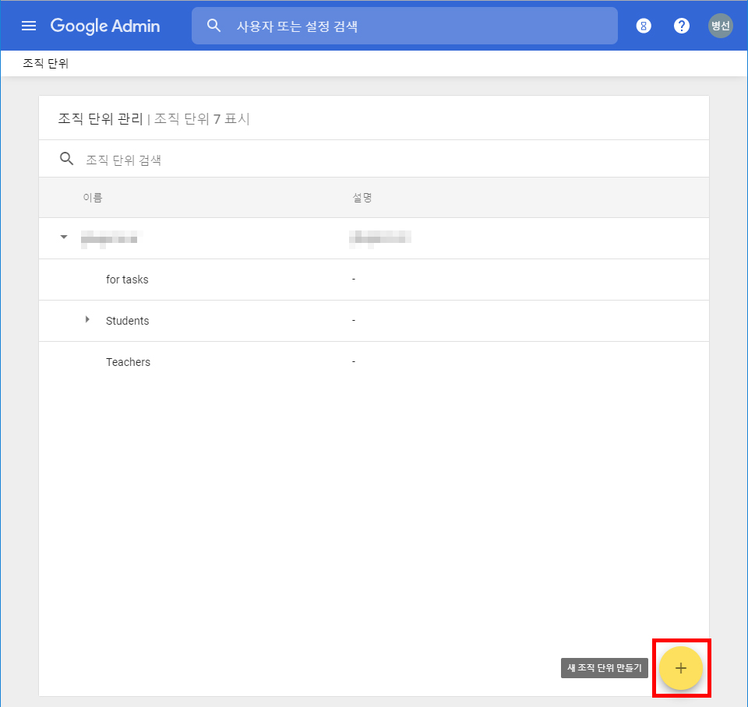
Task: Click the Google Admin logo
Action: 105,26
